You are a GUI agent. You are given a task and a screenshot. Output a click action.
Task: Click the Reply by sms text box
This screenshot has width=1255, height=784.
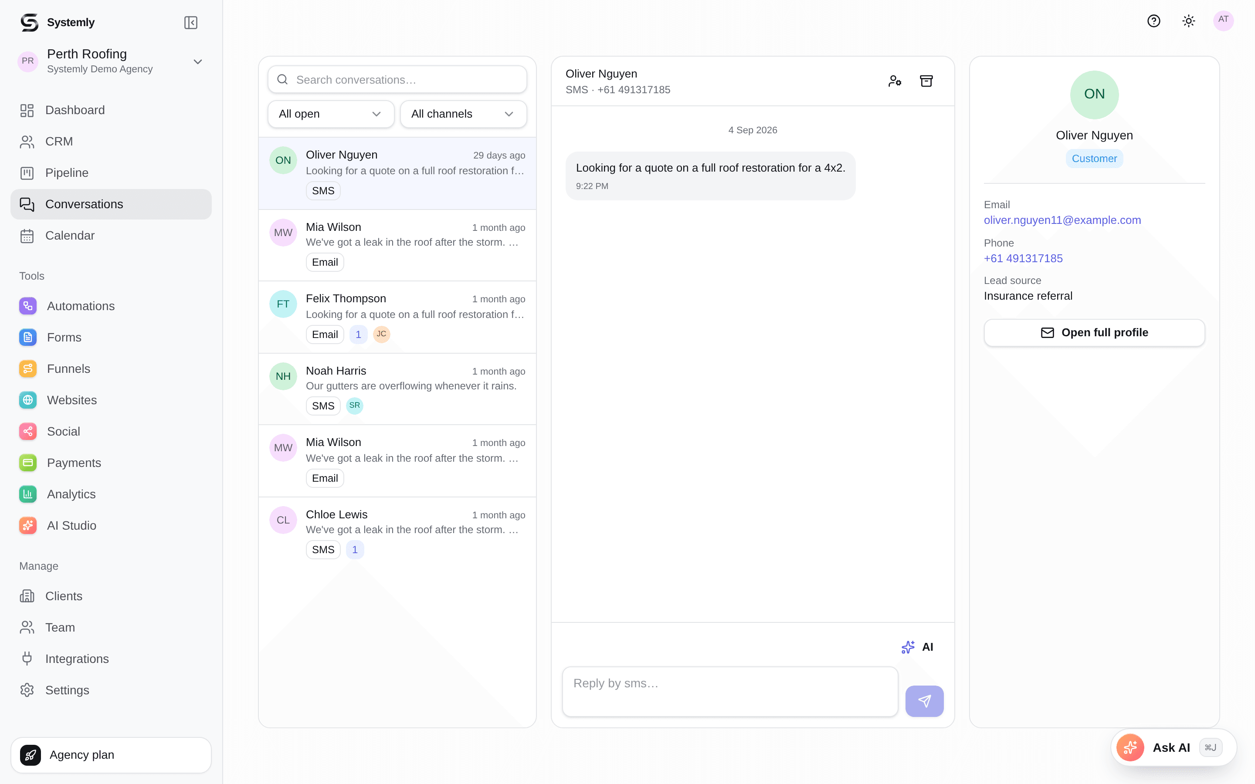(729, 692)
